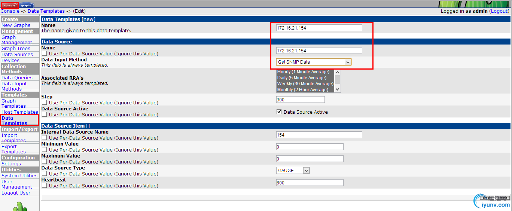
Task: Click the Data Source Name field
Action: point(319,51)
